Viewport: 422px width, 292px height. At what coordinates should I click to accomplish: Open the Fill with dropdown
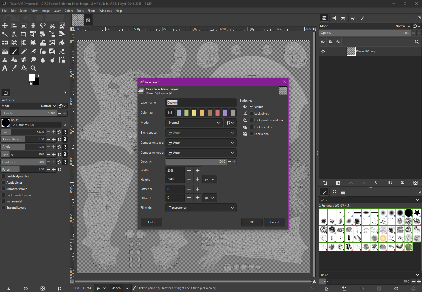click(201, 208)
